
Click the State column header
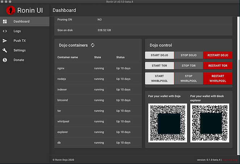(x=97, y=57)
